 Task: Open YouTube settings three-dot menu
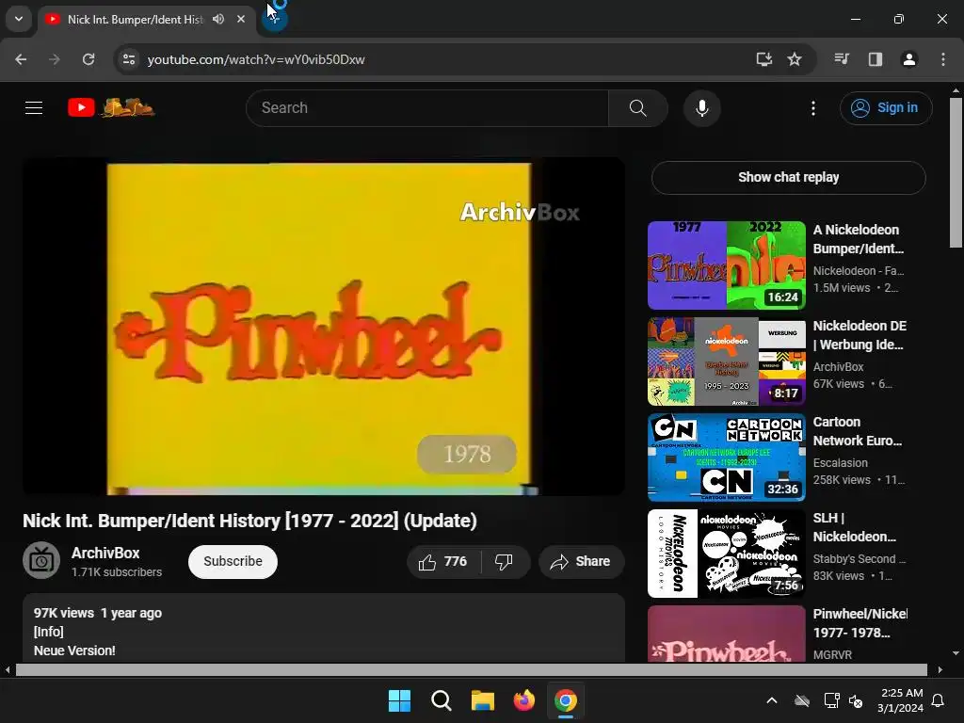812,108
